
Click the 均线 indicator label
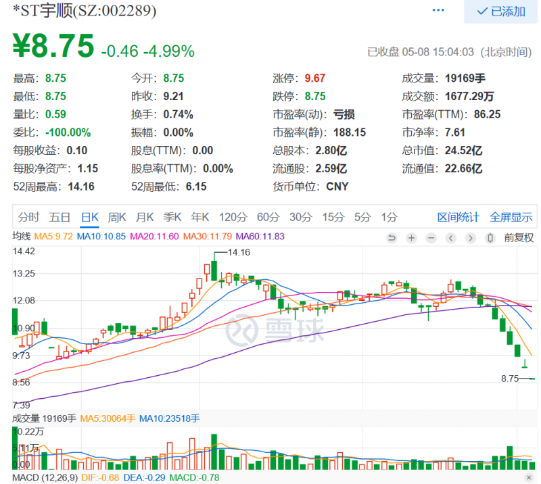tap(22, 237)
